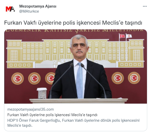Click the right microphone head
The width and height of the screenshot is (151, 133).
[82, 65]
